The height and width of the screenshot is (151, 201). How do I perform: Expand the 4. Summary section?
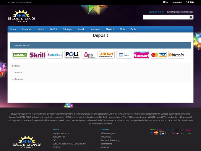point(100,79)
